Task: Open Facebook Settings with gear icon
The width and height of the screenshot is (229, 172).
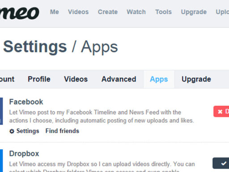Action: [x=24, y=131]
